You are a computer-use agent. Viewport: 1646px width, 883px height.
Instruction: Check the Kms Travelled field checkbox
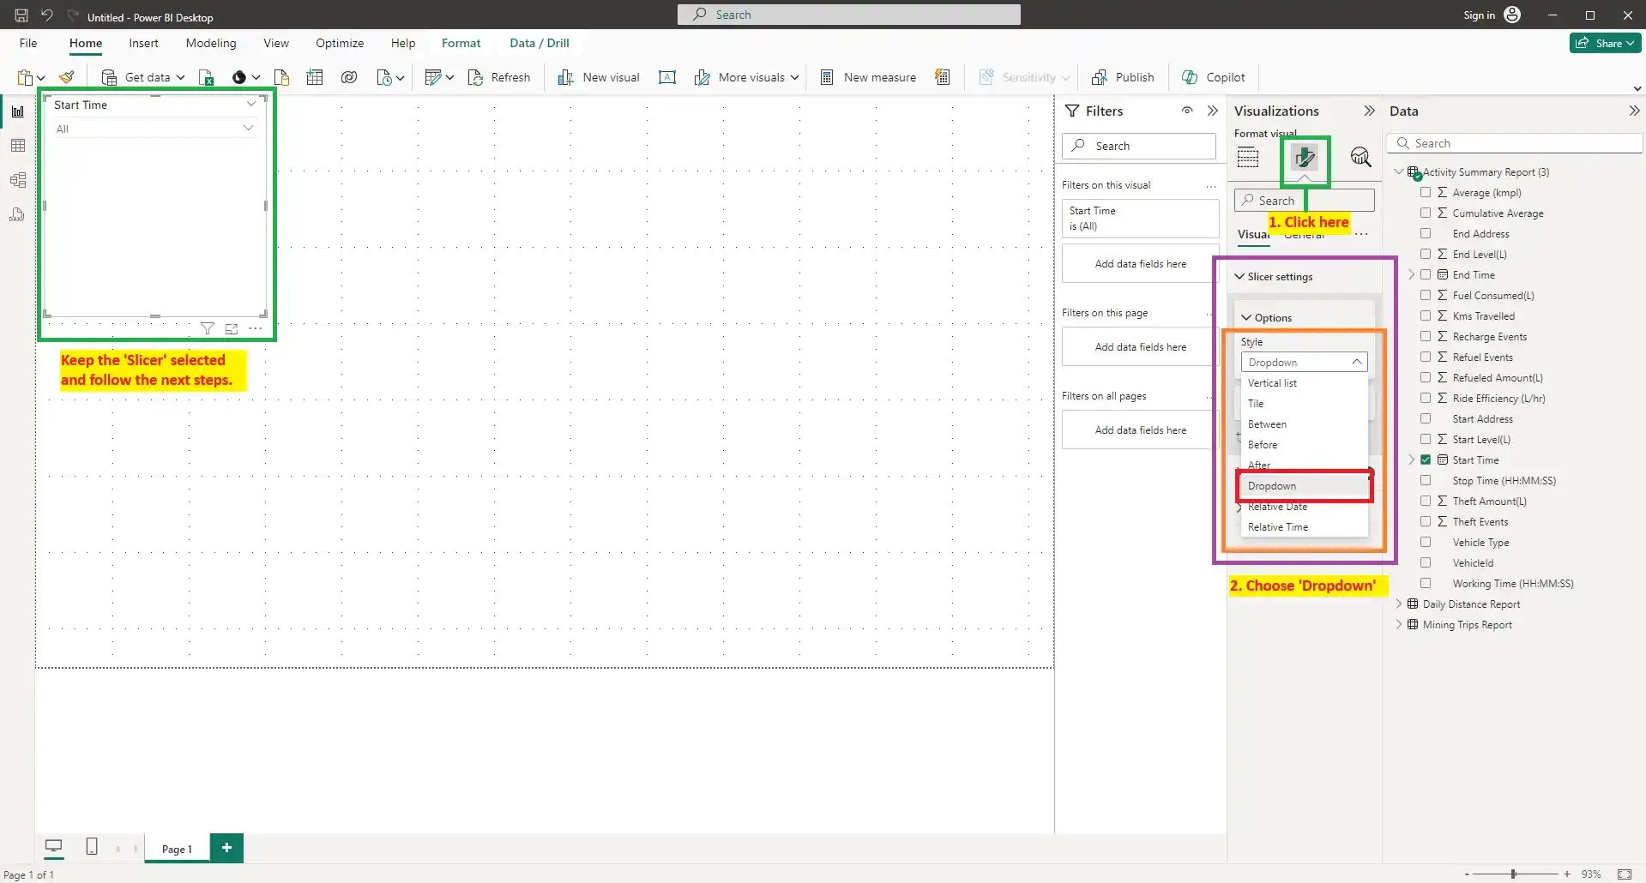tap(1426, 316)
